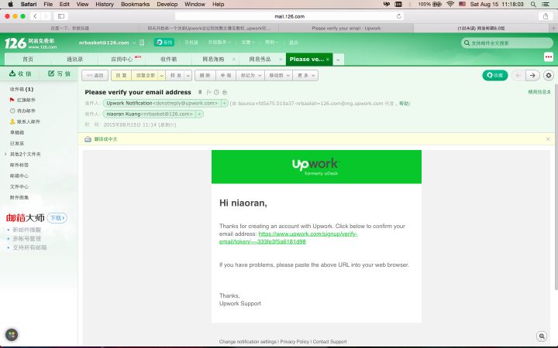Click the mail full-text search field
The height and width of the screenshot is (348, 558).
[507, 43]
